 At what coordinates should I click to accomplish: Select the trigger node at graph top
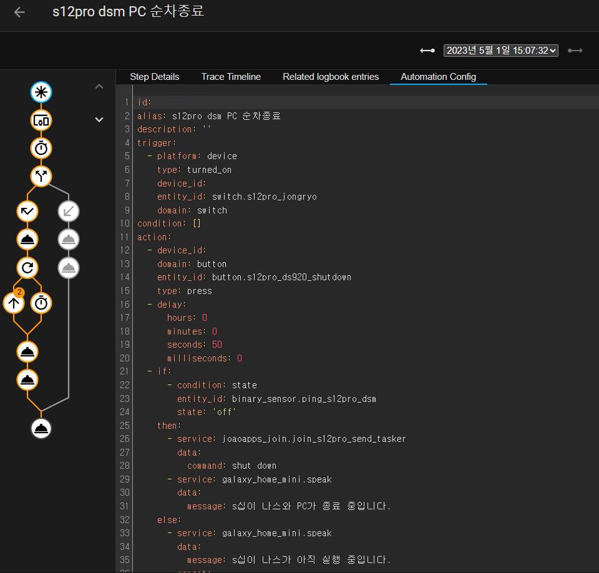[x=41, y=92]
